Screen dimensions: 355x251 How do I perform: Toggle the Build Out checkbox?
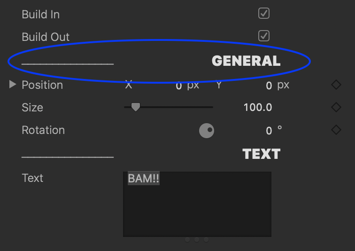pos(264,36)
